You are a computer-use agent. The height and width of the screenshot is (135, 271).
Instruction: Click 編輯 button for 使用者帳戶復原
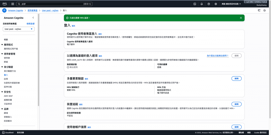point(236,127)
